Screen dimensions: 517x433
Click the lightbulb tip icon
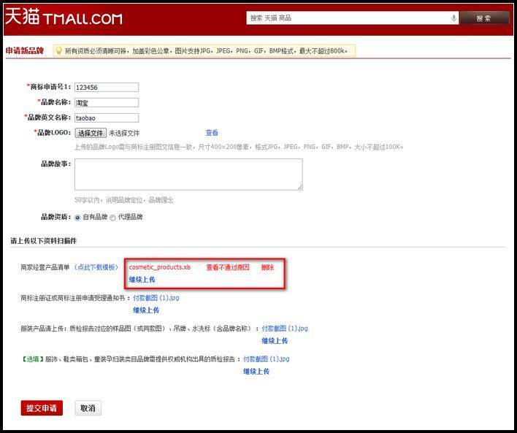coord(59,51)
